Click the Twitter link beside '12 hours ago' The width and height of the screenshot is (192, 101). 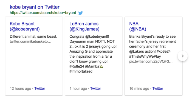(x=40, y=88)
